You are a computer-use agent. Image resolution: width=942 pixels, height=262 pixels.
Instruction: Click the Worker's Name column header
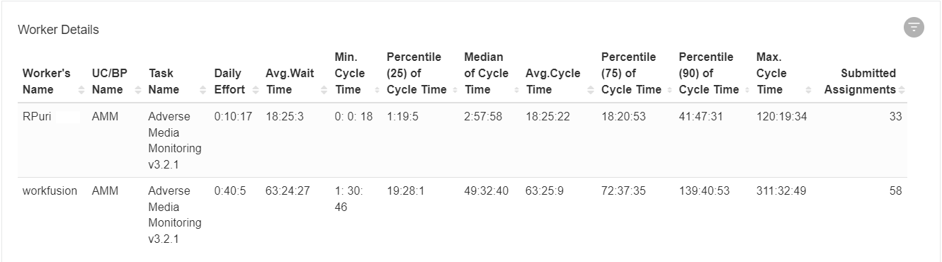click(47, 81)
